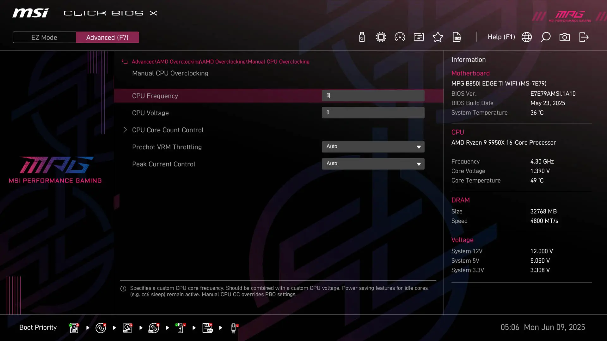Take a screenshot with the camera icon
This screenshot has height=341, width=607.
click(565, 37)
